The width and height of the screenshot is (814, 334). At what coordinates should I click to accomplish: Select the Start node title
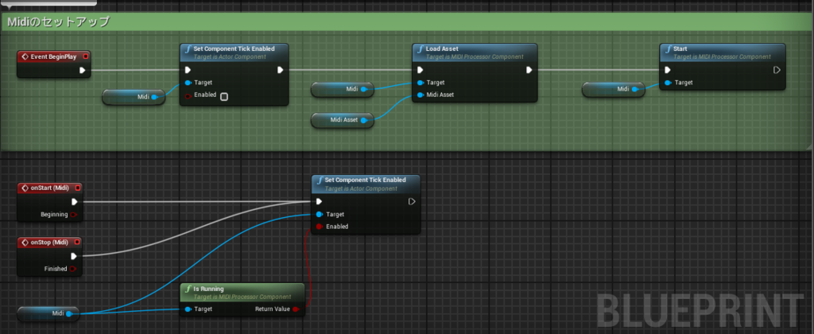(x=680, y=49)
